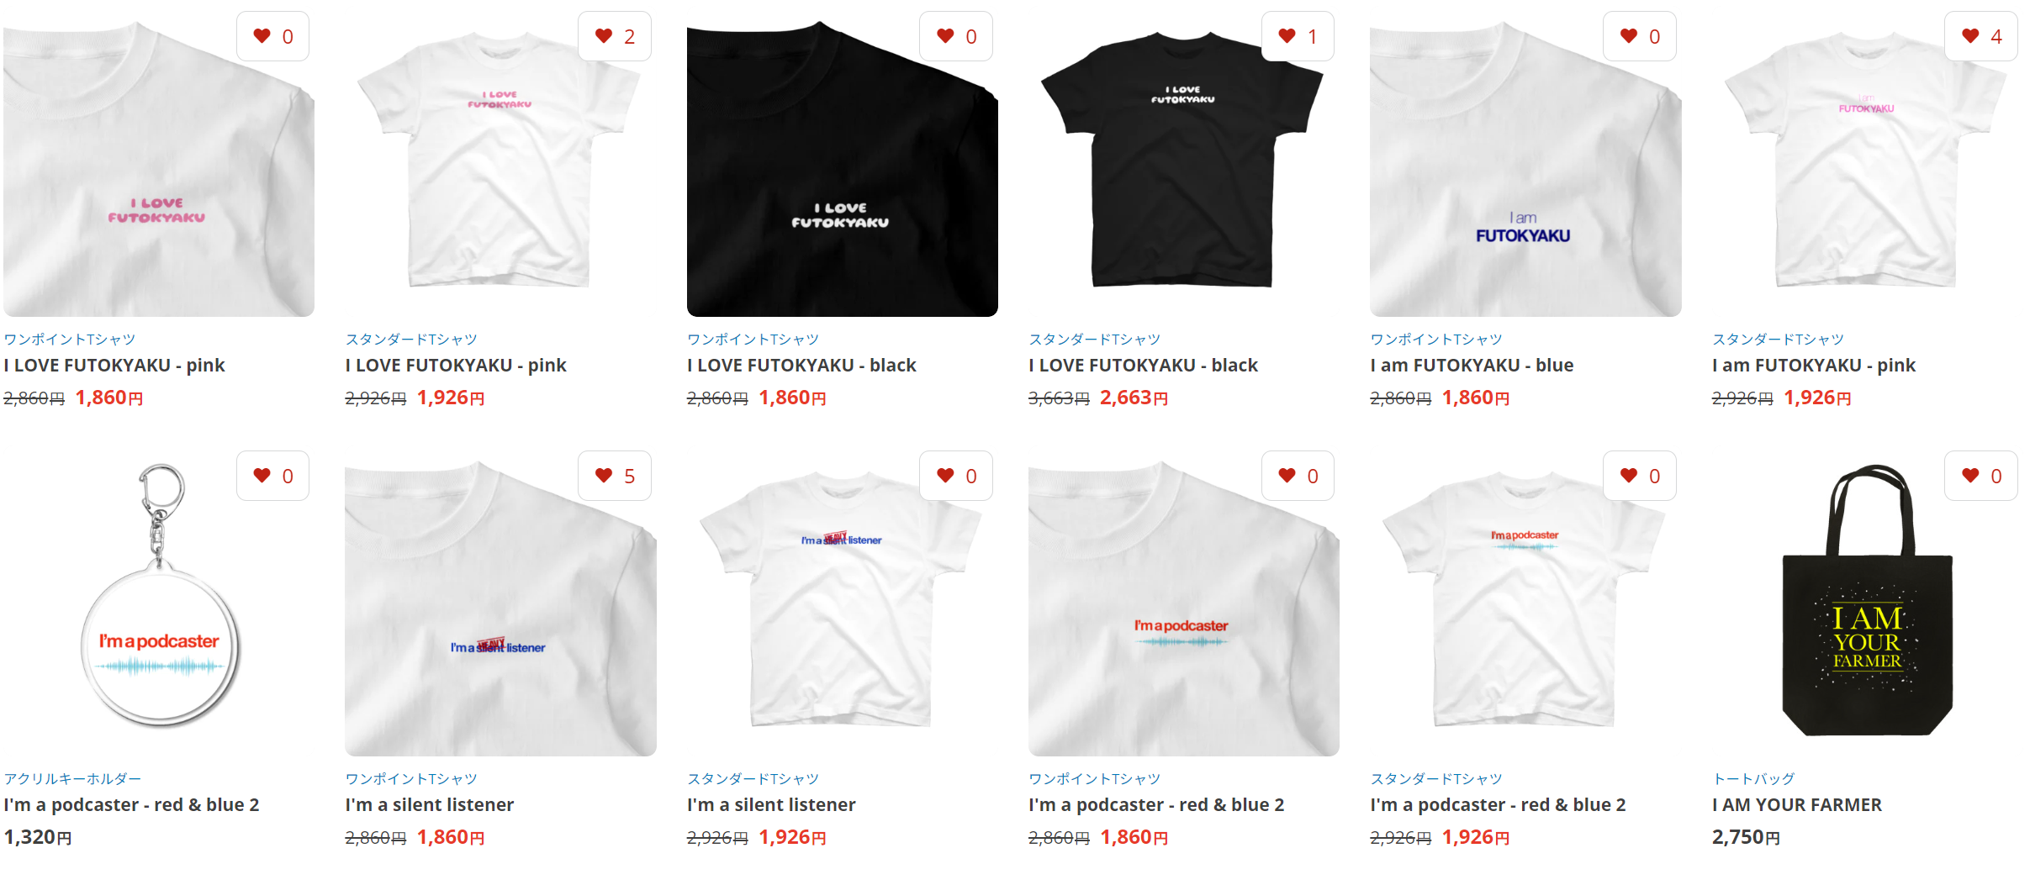Open the black tote bag image
Screen dimensions: 2030x885
pyautogui.click(x=1867, y=600)
